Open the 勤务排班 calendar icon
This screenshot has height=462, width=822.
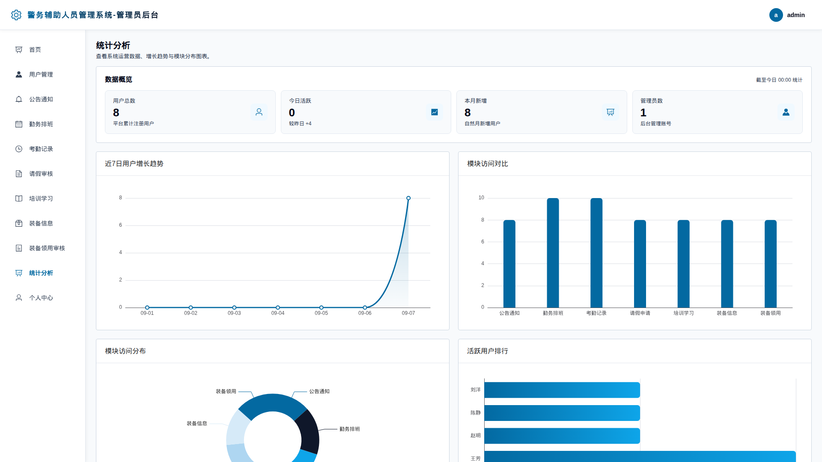[19, 124]
